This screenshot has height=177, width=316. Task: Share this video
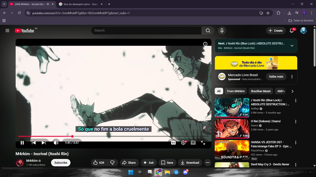point(129,163)
